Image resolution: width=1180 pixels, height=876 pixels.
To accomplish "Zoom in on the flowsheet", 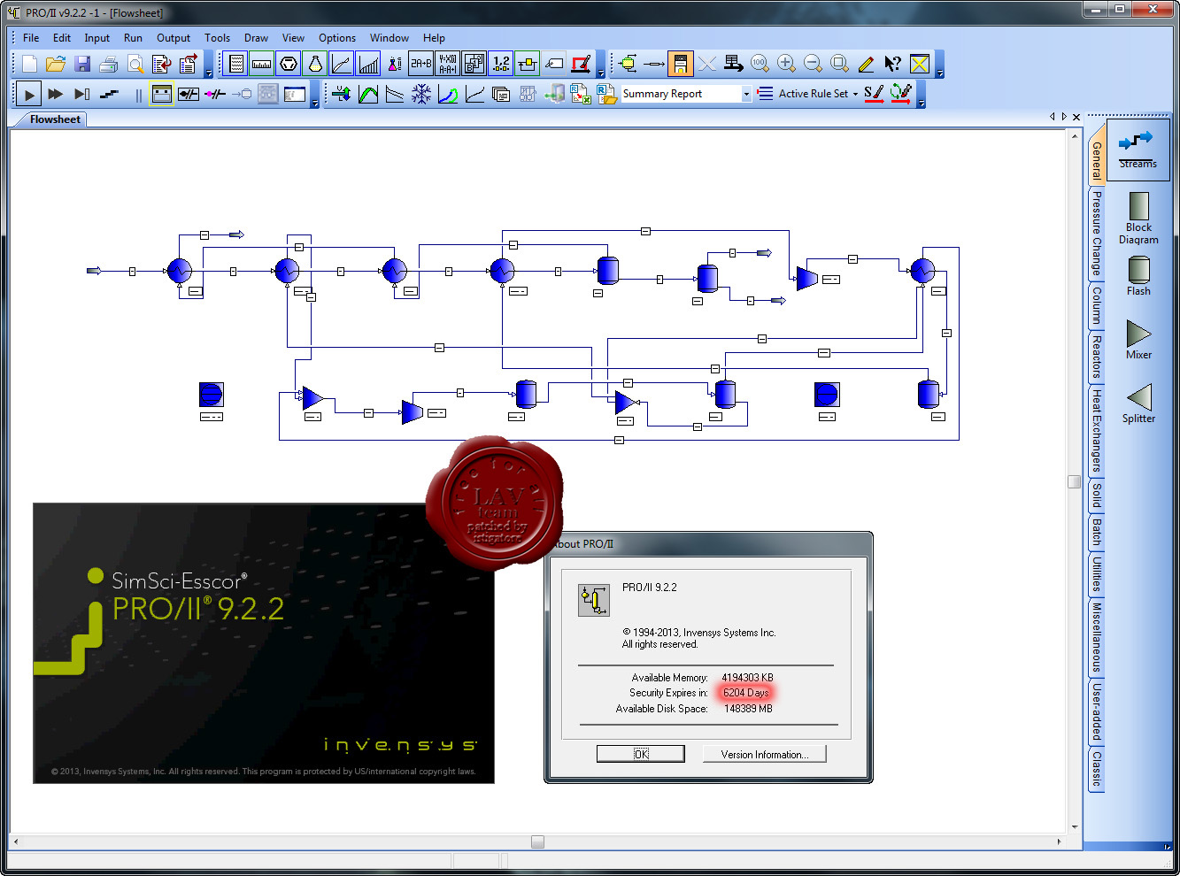I will 786,64.
